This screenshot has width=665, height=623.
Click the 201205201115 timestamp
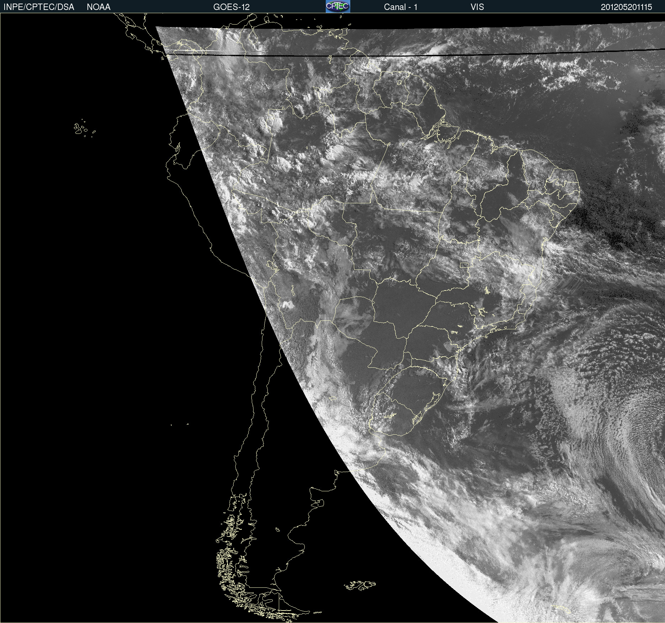pyautogui.click(x=626, y=7)
